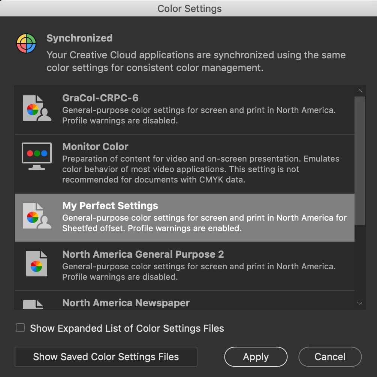Enable Show Expanded List of Color Settings Files
The image size is (377, 377).
pos(20,328)
